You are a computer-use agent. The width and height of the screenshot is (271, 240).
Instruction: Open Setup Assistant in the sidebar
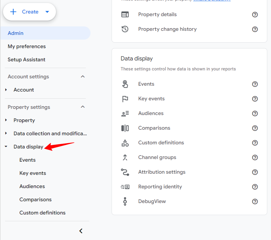coord(26,60)
